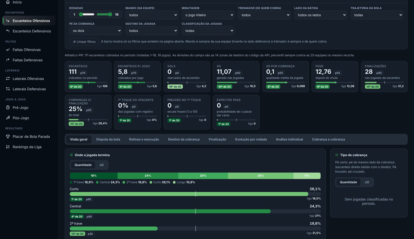Select the Laterais Ofensivas swap icon

coord(8,79)
